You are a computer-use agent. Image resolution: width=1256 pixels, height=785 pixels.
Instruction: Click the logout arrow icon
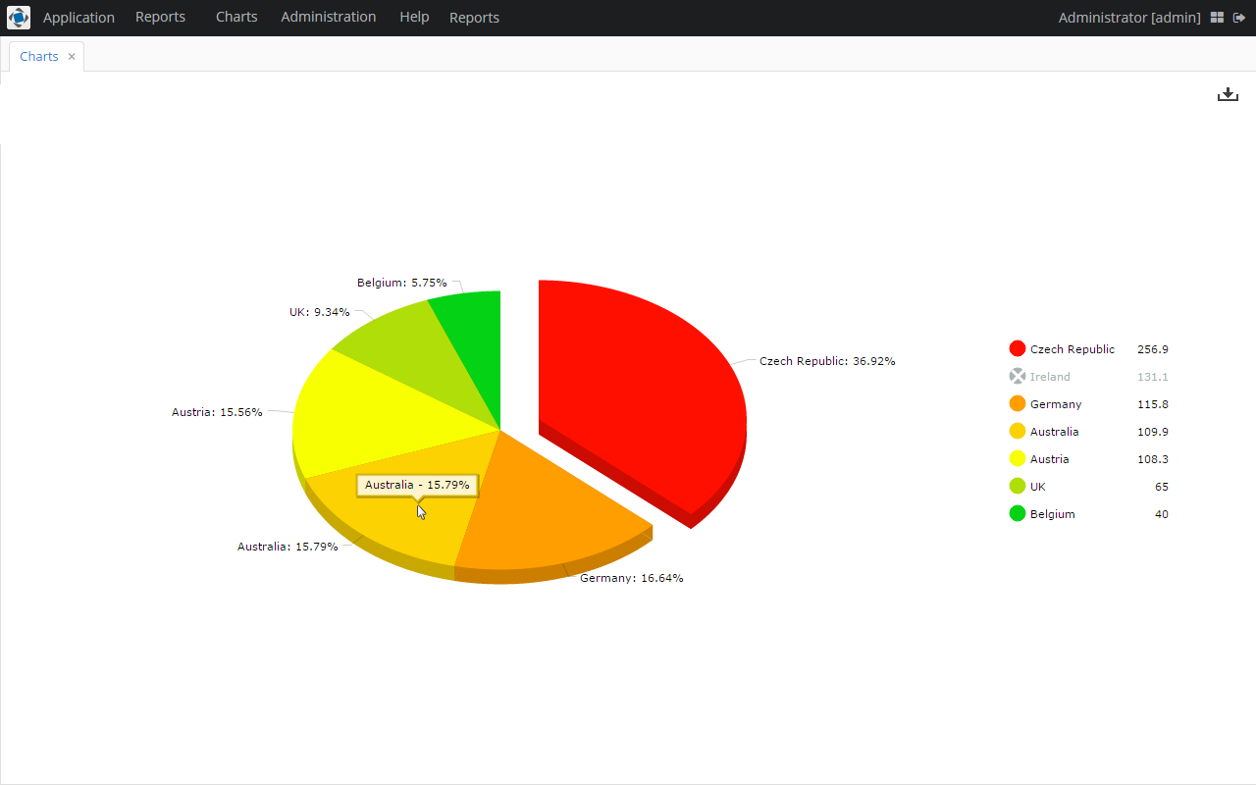pyautogui.click(x=1239, y=18)
